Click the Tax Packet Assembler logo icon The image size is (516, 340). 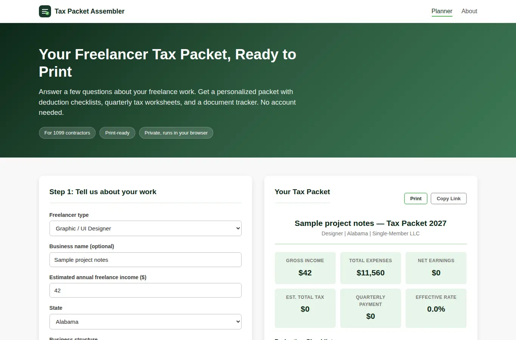tap(45, 11)
